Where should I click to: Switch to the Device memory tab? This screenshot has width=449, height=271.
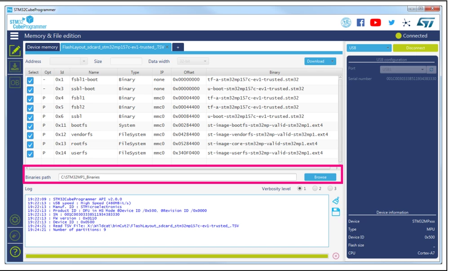(x=42, y=47)
